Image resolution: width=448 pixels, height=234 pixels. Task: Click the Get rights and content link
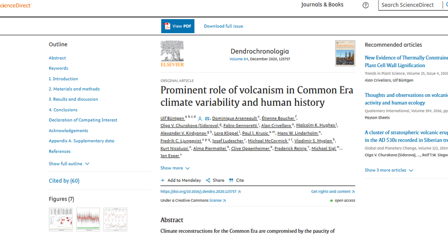coord(331,192)
